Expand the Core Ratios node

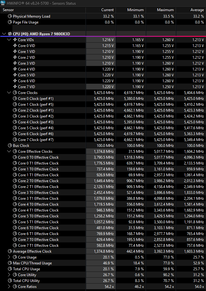[9, 287]
